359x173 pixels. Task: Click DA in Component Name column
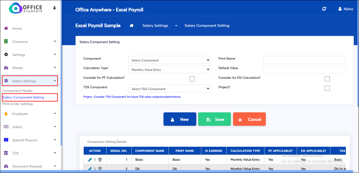tap(137, 169)
